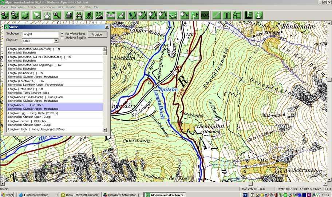Viewport: 332px width, 197px height.
Task: Select the shapes drawing tool
Action: (x=237, y=15)
